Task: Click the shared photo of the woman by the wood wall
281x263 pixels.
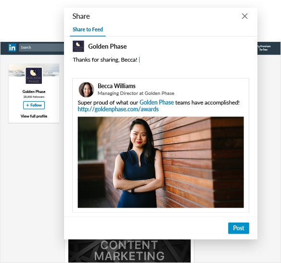Action: pos(161,162)
